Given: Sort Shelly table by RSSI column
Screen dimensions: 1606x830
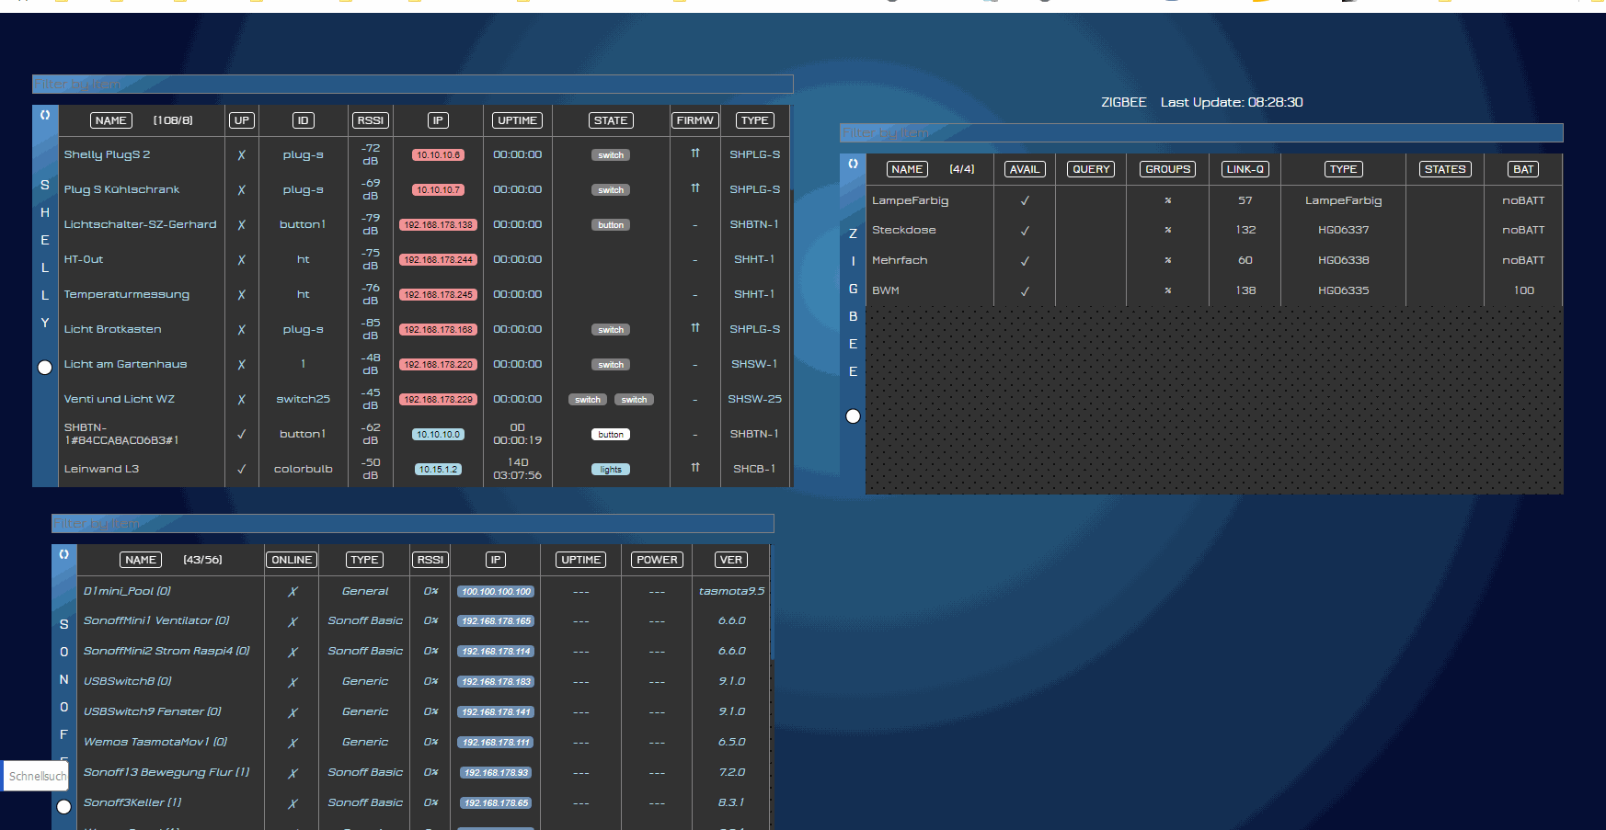Looking at the screenshot, I should pos(371,120).
